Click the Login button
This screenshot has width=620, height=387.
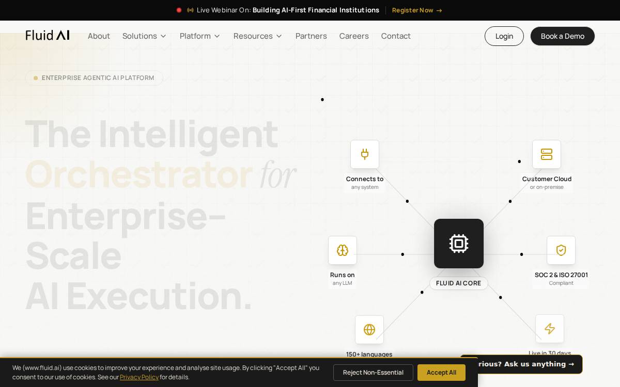(x=504, y=36)
